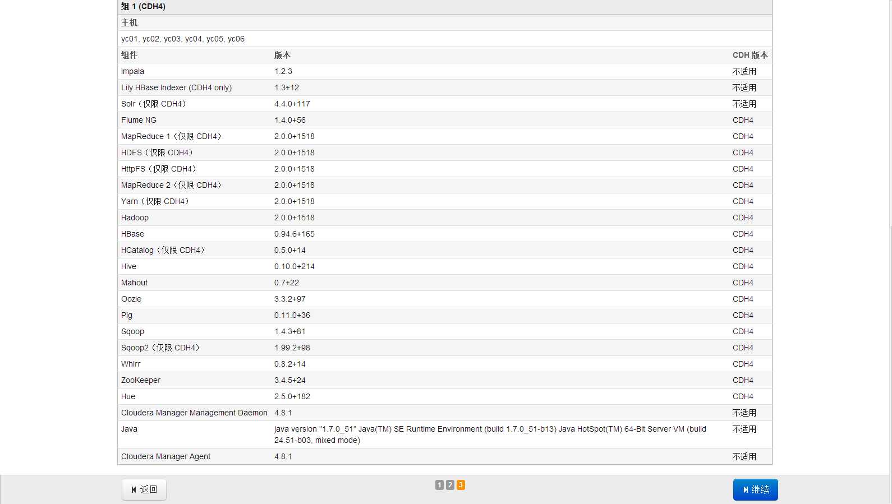
Task: Select MapReduce 1（仅限 CDH4）
Action: tap(173, 136)
